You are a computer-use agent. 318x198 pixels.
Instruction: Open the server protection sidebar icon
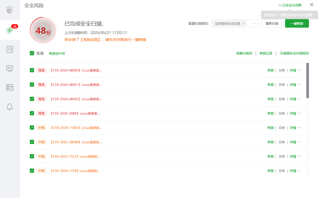coord(10,87)
